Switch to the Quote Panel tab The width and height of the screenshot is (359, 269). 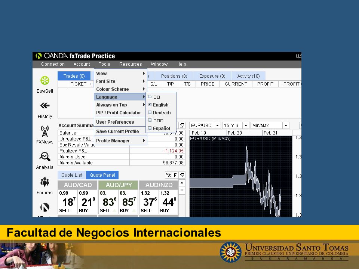102,175
